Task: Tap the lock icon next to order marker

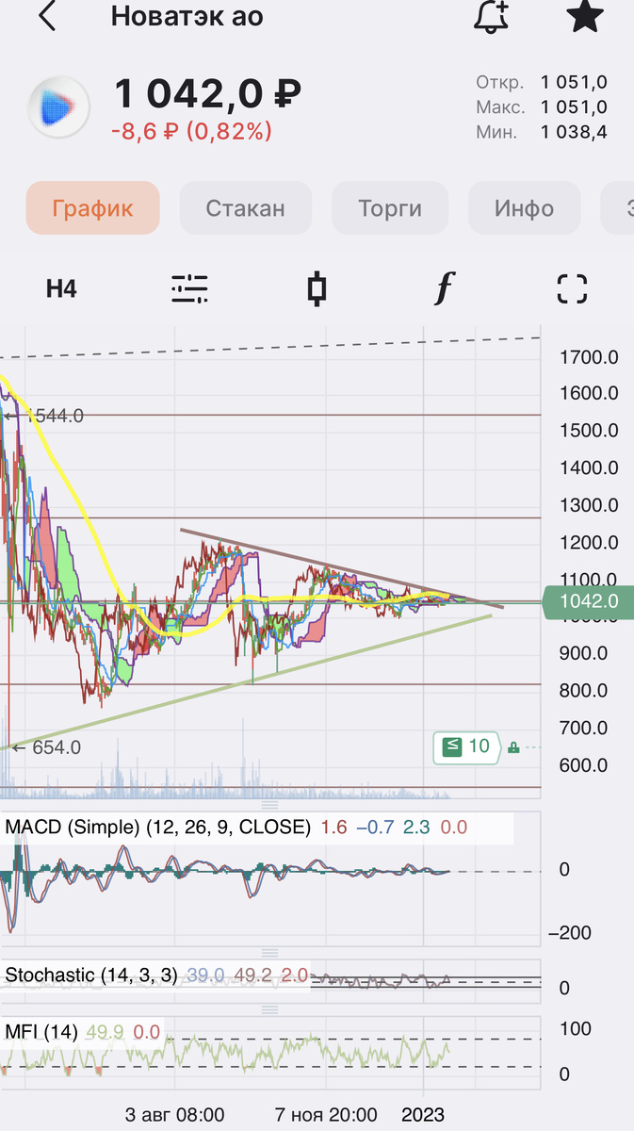Action: (513, 747)
